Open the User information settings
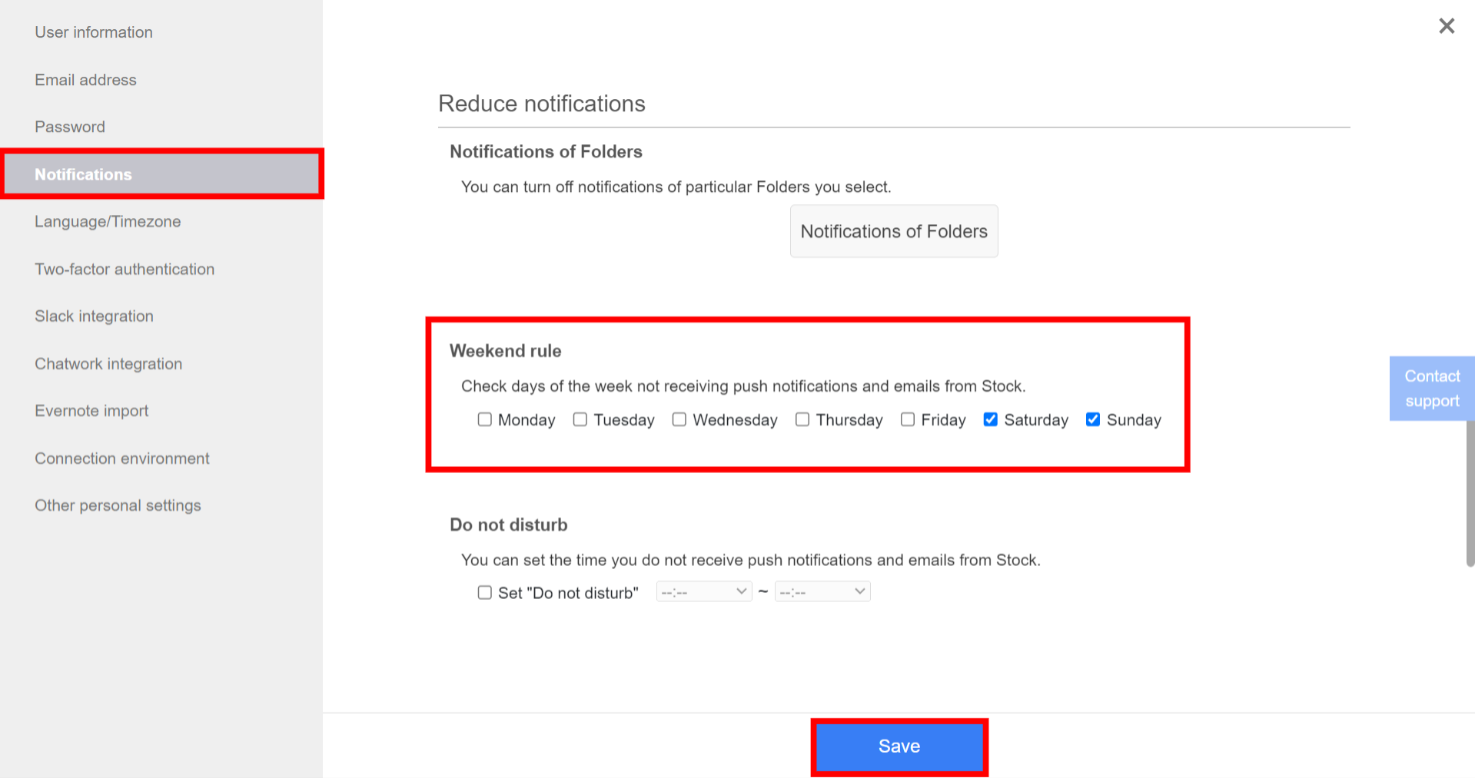The height and width of the screenshot is (778, 1475). [x=93, y=32]
